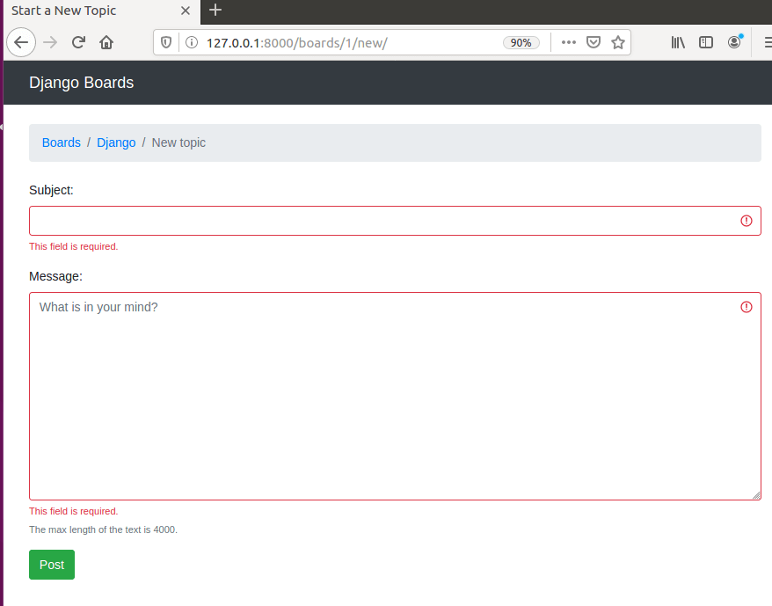Click required error below Message field
This screenshot has height=606, width=772.
click(x=73, y=511)
